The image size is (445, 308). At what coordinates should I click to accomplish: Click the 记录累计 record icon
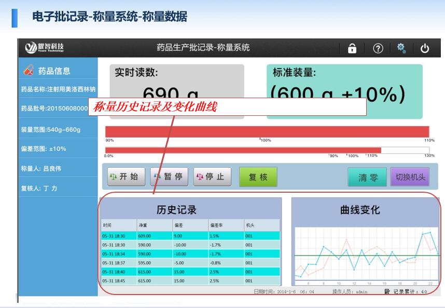387,292
